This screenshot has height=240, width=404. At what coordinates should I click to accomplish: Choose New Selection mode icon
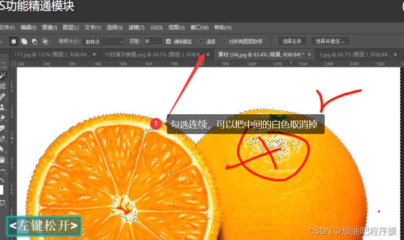pyautogui.click(x=14, y=41)
